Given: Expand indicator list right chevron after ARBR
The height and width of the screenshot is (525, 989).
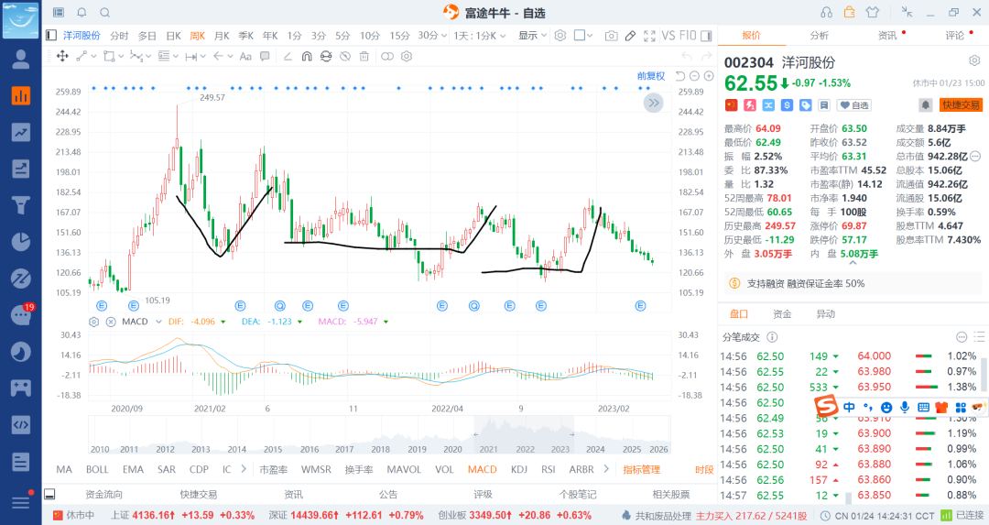Looking at the screenshot, I should [606, 469].
